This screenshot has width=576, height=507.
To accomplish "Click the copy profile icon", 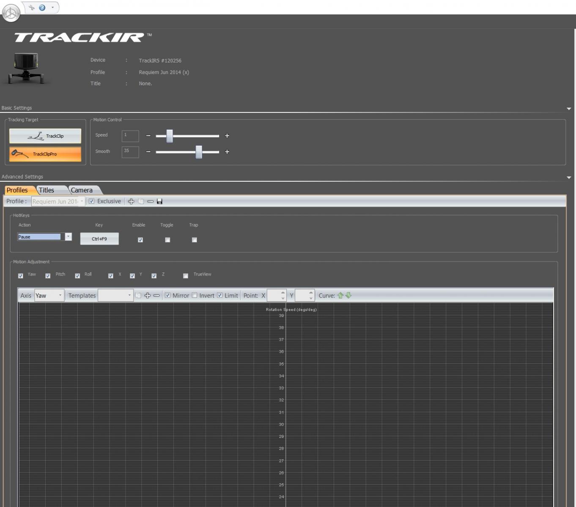I will [141, 202].
